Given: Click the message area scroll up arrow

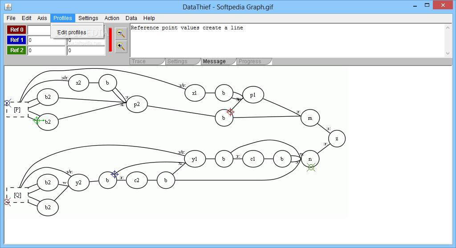Looking at the screenshot, I should [x=448, y=28].
